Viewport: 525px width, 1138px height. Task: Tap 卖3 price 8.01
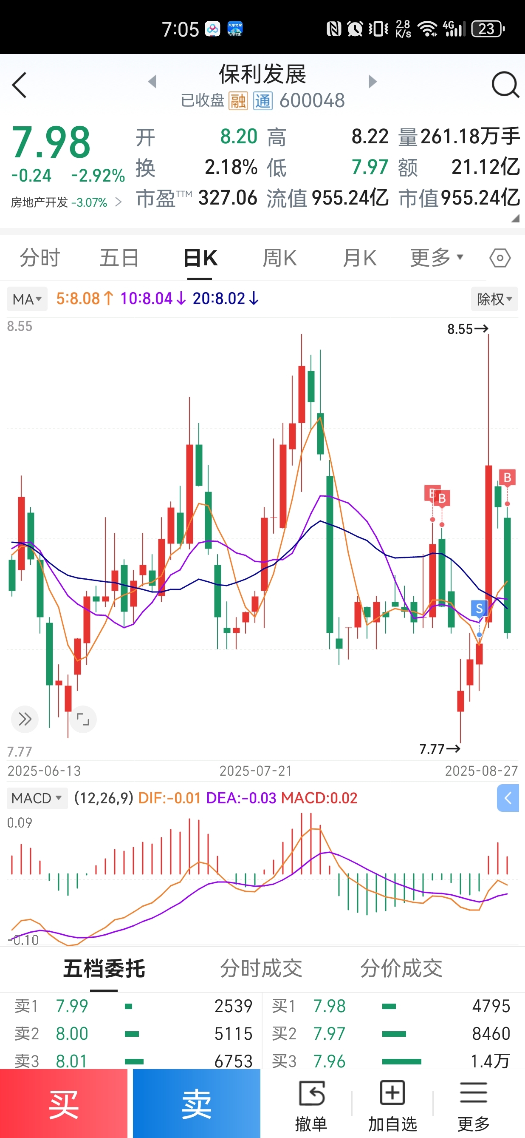point(72,1061)
